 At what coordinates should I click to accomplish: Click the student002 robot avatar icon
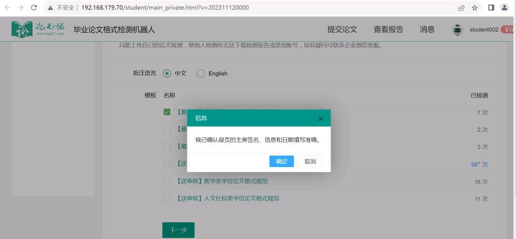click(457, 30)
